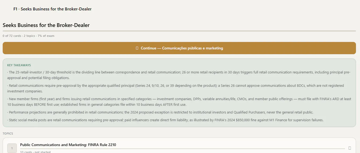Click the takeaway about the M1 Finance fine
The width and height of the screenshot is (360, 153).
tap(165, 120)
